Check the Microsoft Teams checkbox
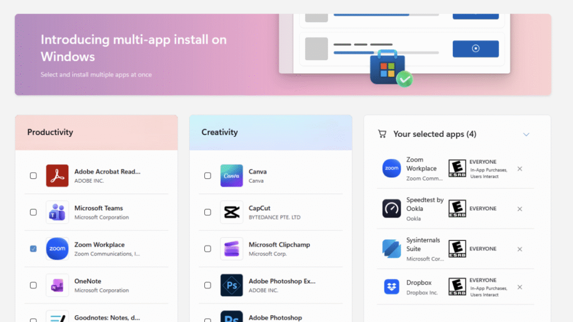The image size is (573, 322). 33,211
